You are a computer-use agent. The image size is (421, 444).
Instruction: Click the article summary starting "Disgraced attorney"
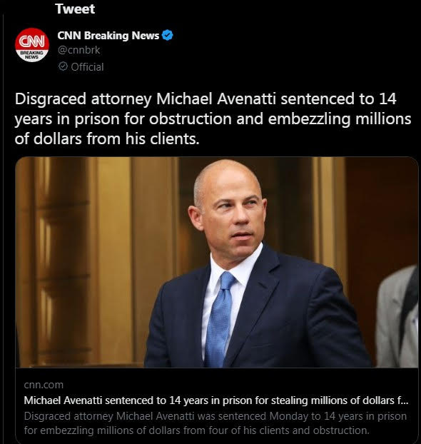coord(215,423)
